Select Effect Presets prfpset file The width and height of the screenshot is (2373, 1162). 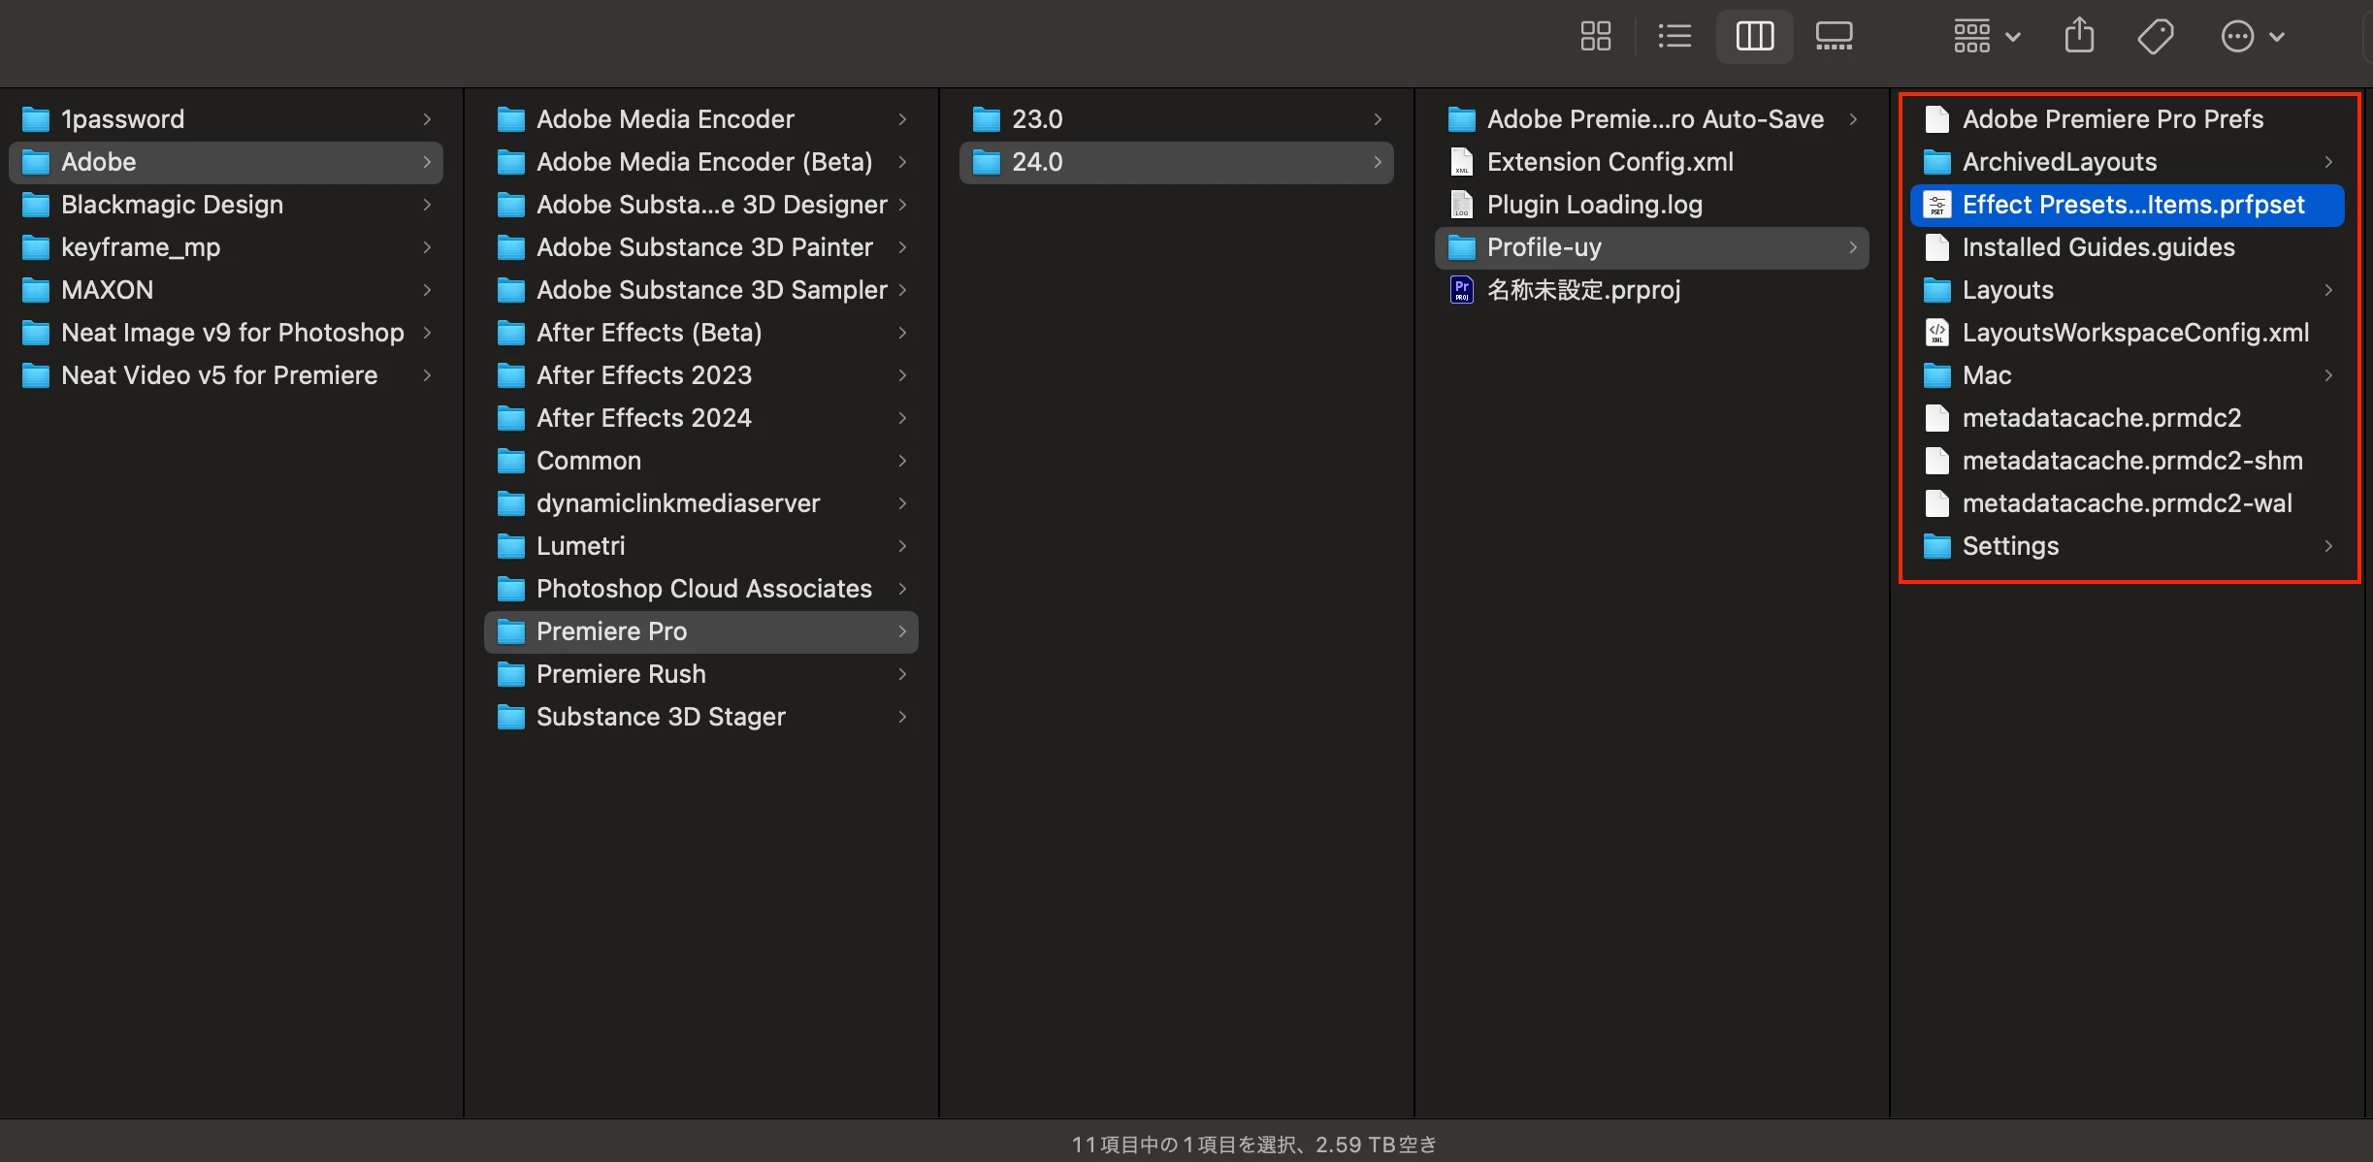tap(2132, 205)
